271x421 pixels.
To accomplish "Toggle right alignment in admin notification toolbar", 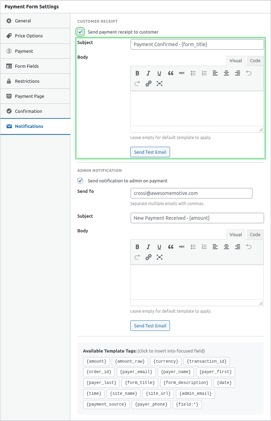I will 237,247.
